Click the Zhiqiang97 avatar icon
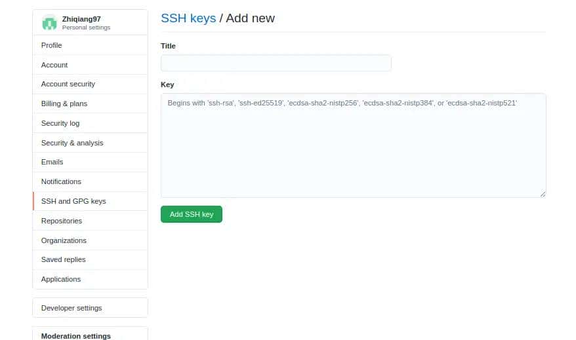Screen dimensions: 576x340 (50, 23)
